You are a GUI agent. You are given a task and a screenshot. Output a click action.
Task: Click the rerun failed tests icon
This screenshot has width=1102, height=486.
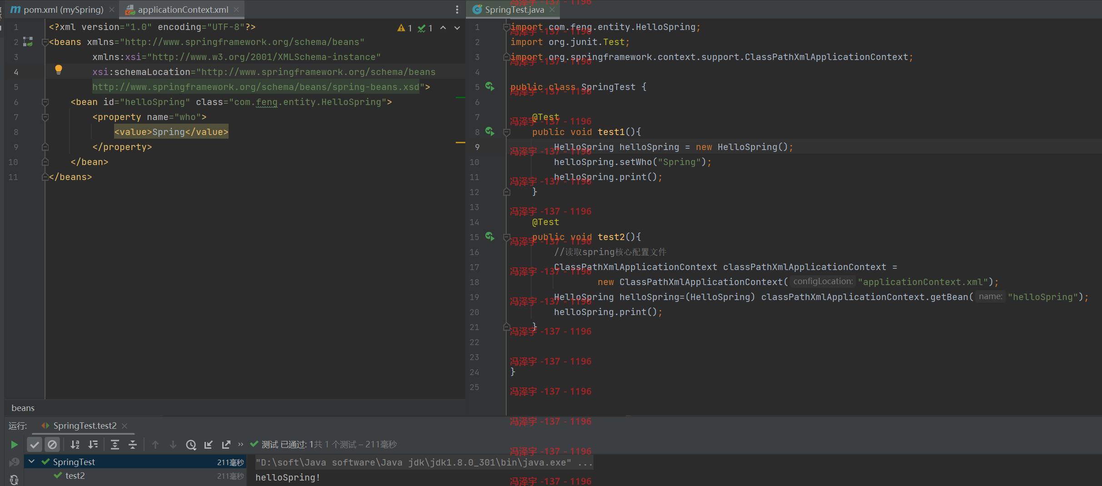tap(14, 462)
